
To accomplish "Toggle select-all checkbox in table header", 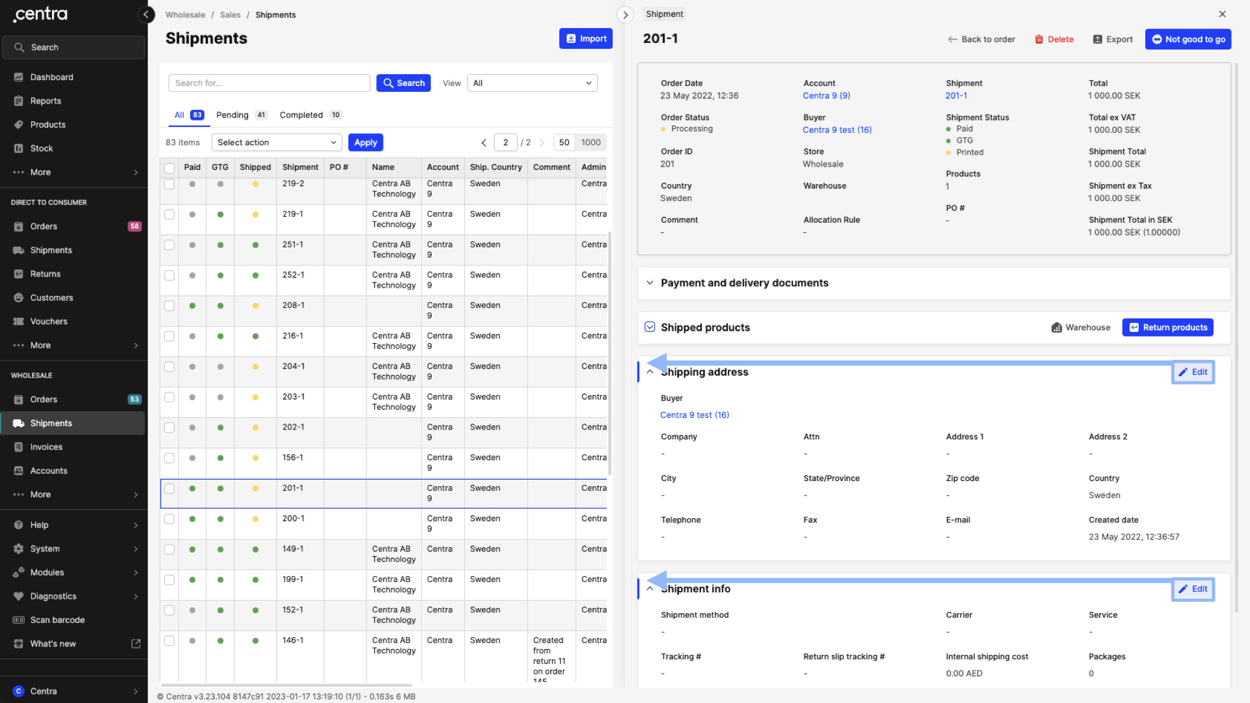I will pyautogui.click(x=169, y=168).
